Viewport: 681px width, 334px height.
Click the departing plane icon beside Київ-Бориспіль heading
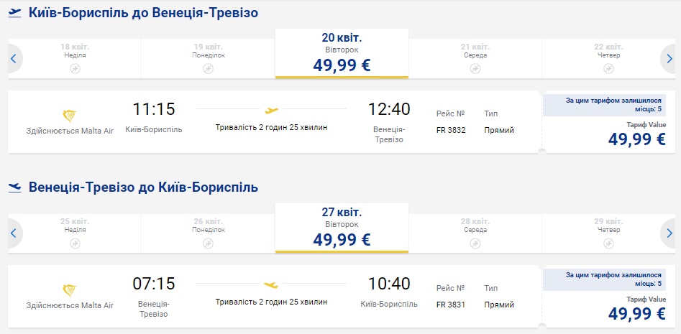[14, 13]
